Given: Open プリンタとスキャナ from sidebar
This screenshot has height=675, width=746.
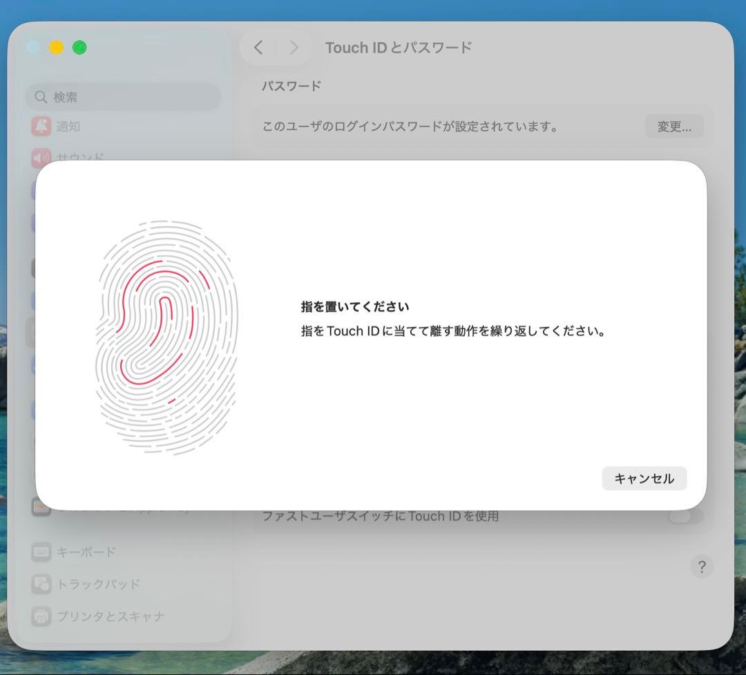Looking at the screenshot, I should coord(110,616).
